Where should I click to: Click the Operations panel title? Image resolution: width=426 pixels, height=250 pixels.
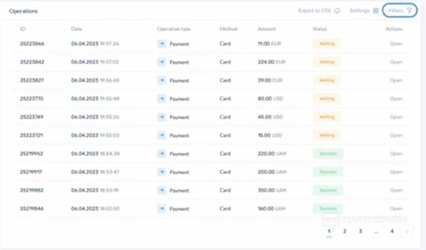tap(23, 11)
